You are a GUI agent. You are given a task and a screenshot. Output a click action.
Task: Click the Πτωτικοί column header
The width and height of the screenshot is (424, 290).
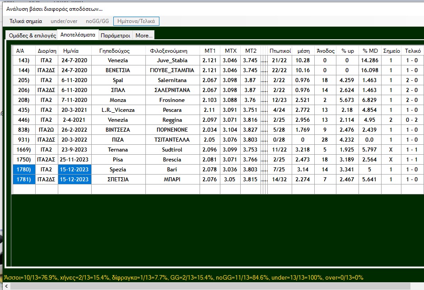(280, 51)
